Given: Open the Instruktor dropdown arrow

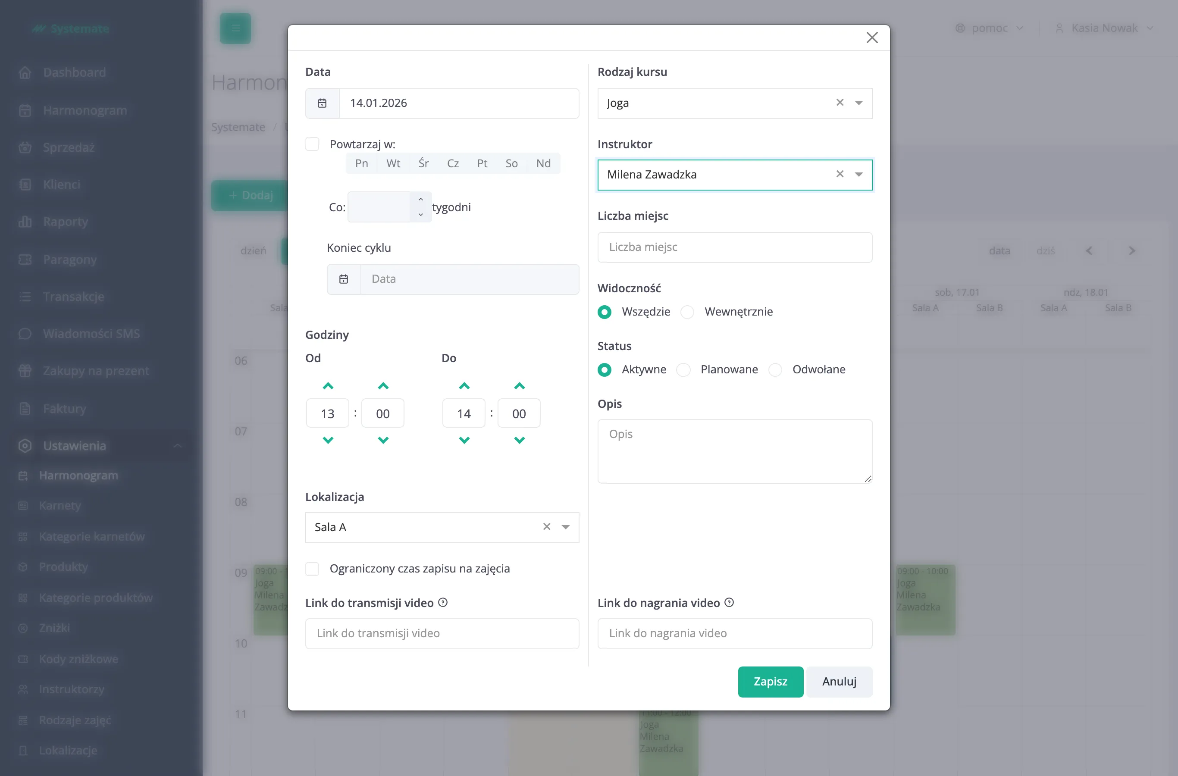Looking at the screenshot, I should (x=859, y=174).
